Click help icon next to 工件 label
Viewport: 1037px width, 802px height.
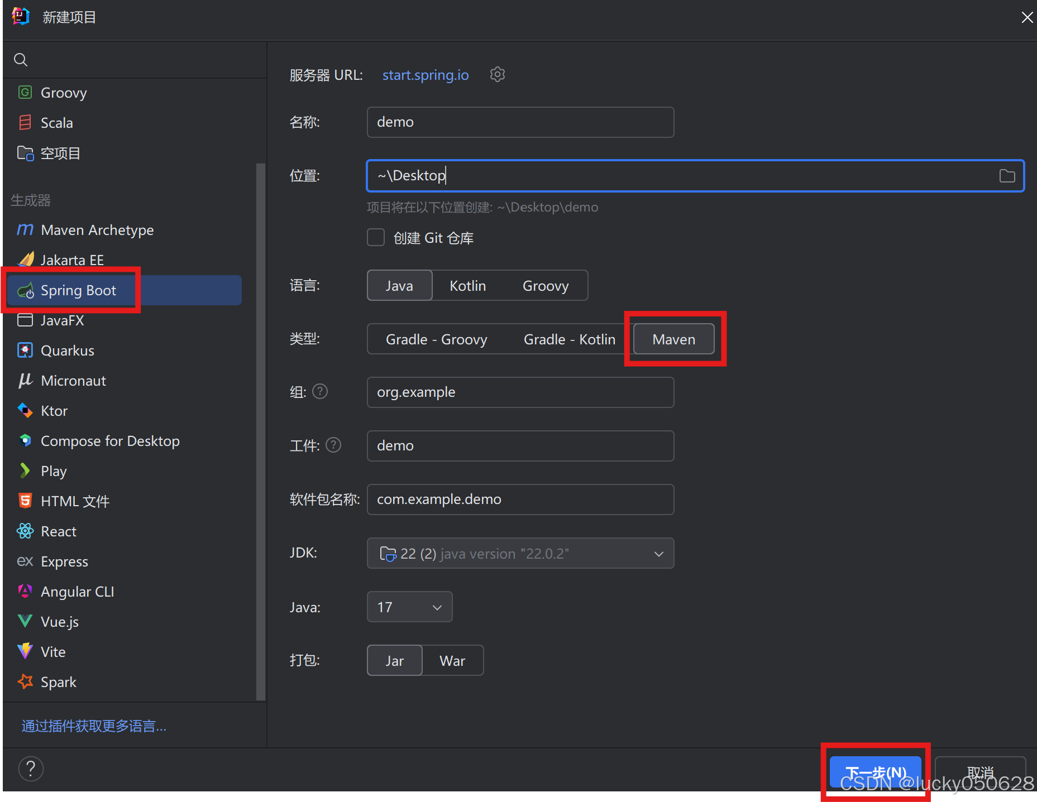[333, 445]
